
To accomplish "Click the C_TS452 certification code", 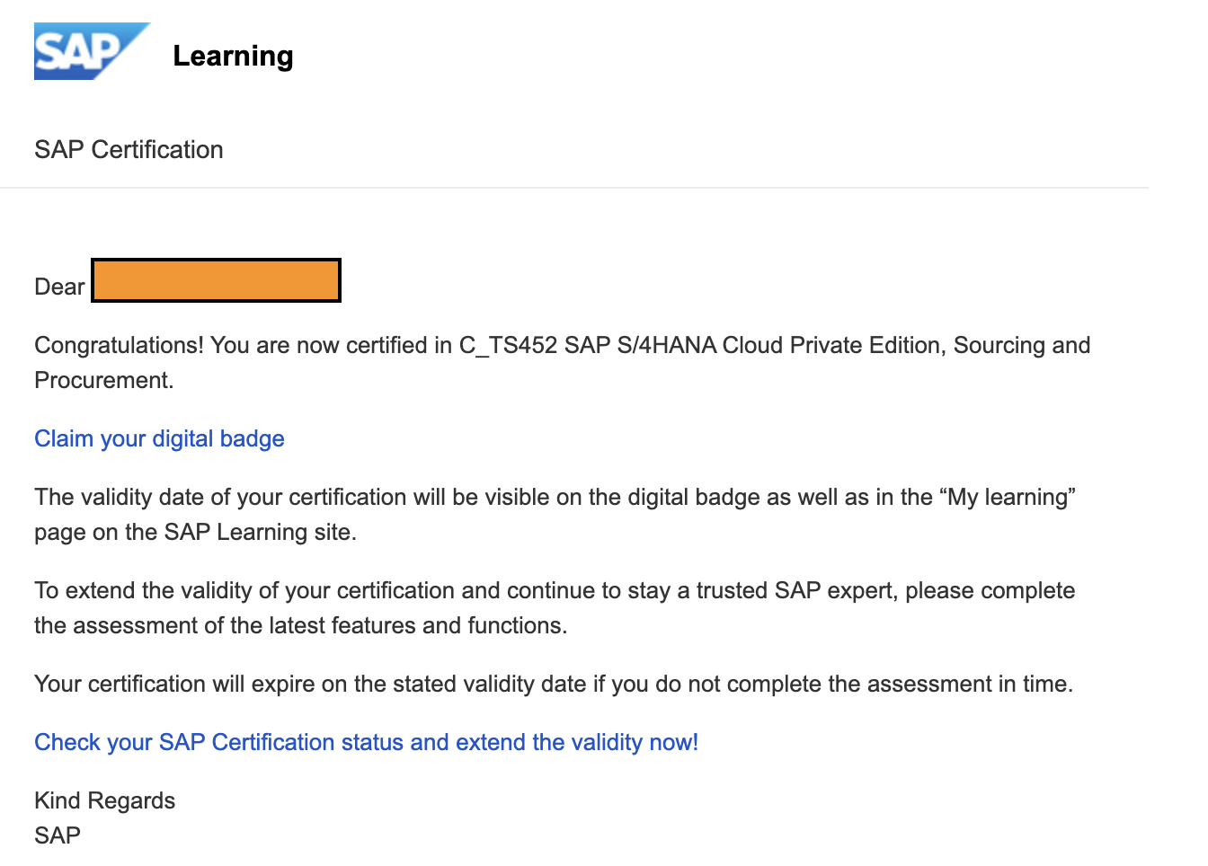I will click(508, 345).
